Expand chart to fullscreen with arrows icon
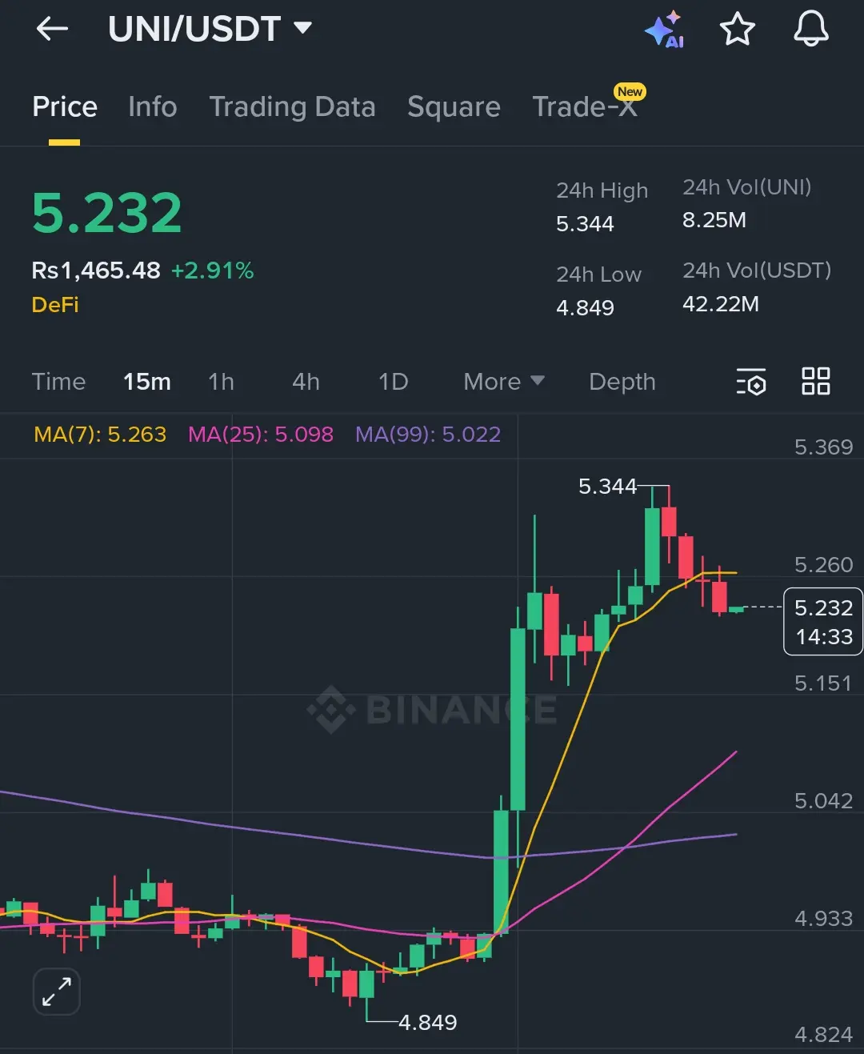864x1054 pixels. [57, 992]
